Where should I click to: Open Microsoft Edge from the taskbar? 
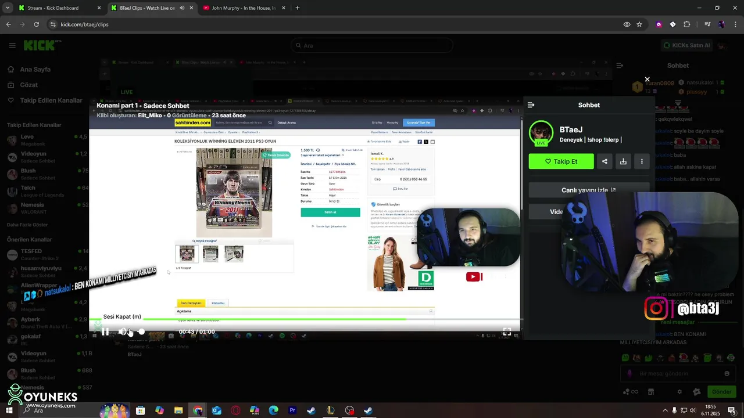click(x=273, y=410)
